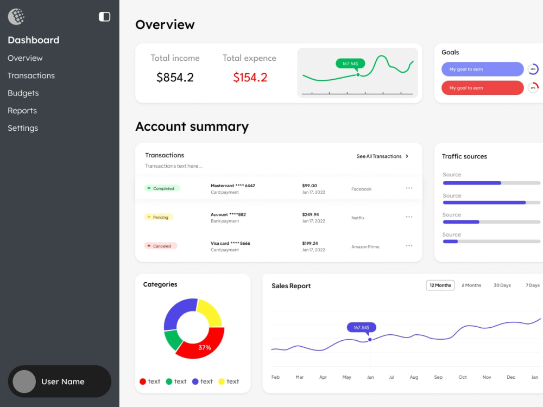Click the Jun label on Sales Report axis
This screenshot has height=407, width=543.
coord(370,377)
